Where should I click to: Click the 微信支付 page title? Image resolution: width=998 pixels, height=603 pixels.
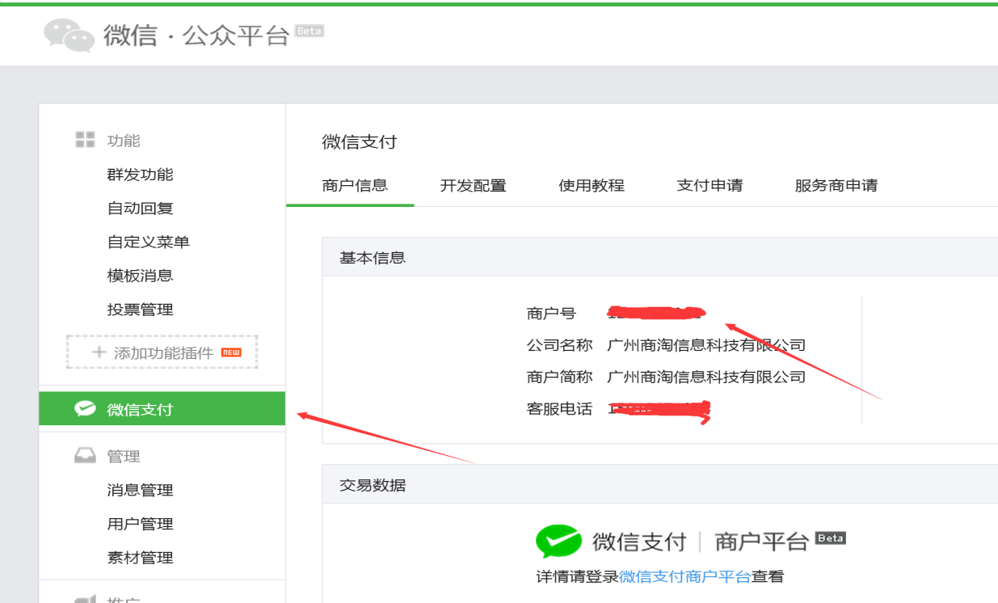360,142
